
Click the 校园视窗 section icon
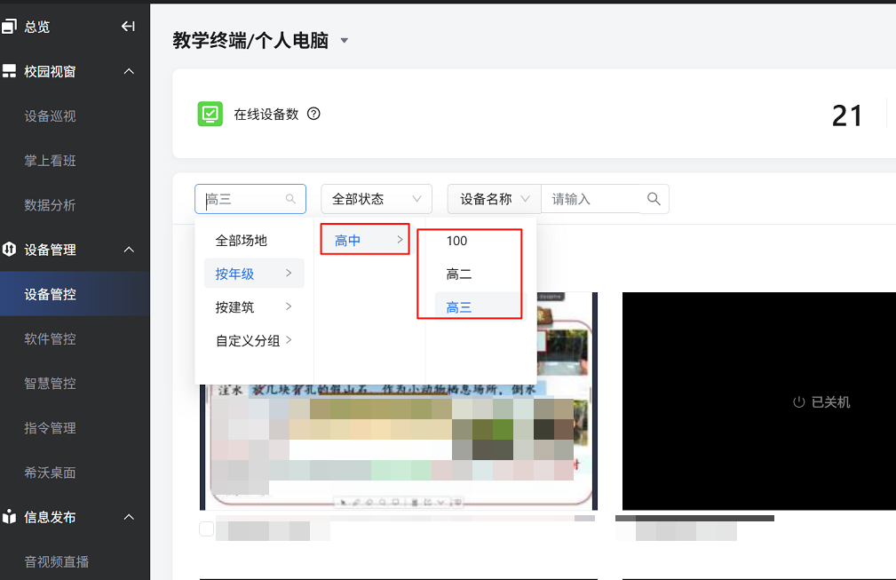point(9,71)
